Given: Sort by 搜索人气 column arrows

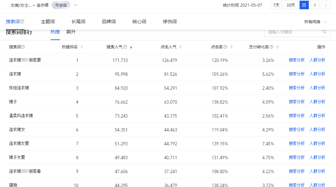Looking at the screenshot, I should click(x=131, y=47).
